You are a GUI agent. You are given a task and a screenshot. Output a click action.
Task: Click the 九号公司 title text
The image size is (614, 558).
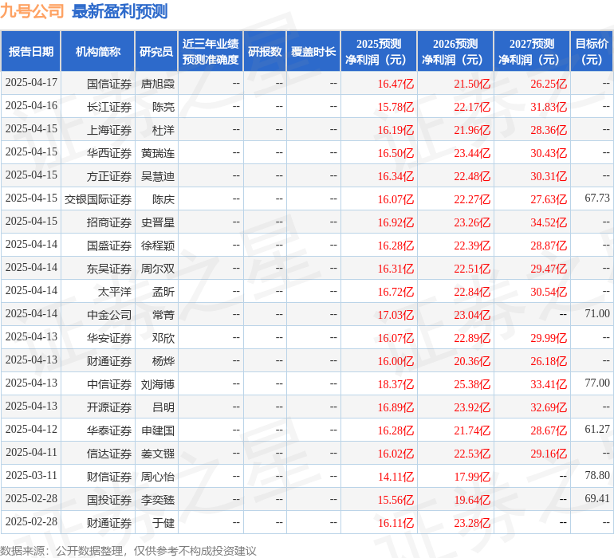pyautogui.click(x=32, y=11)
